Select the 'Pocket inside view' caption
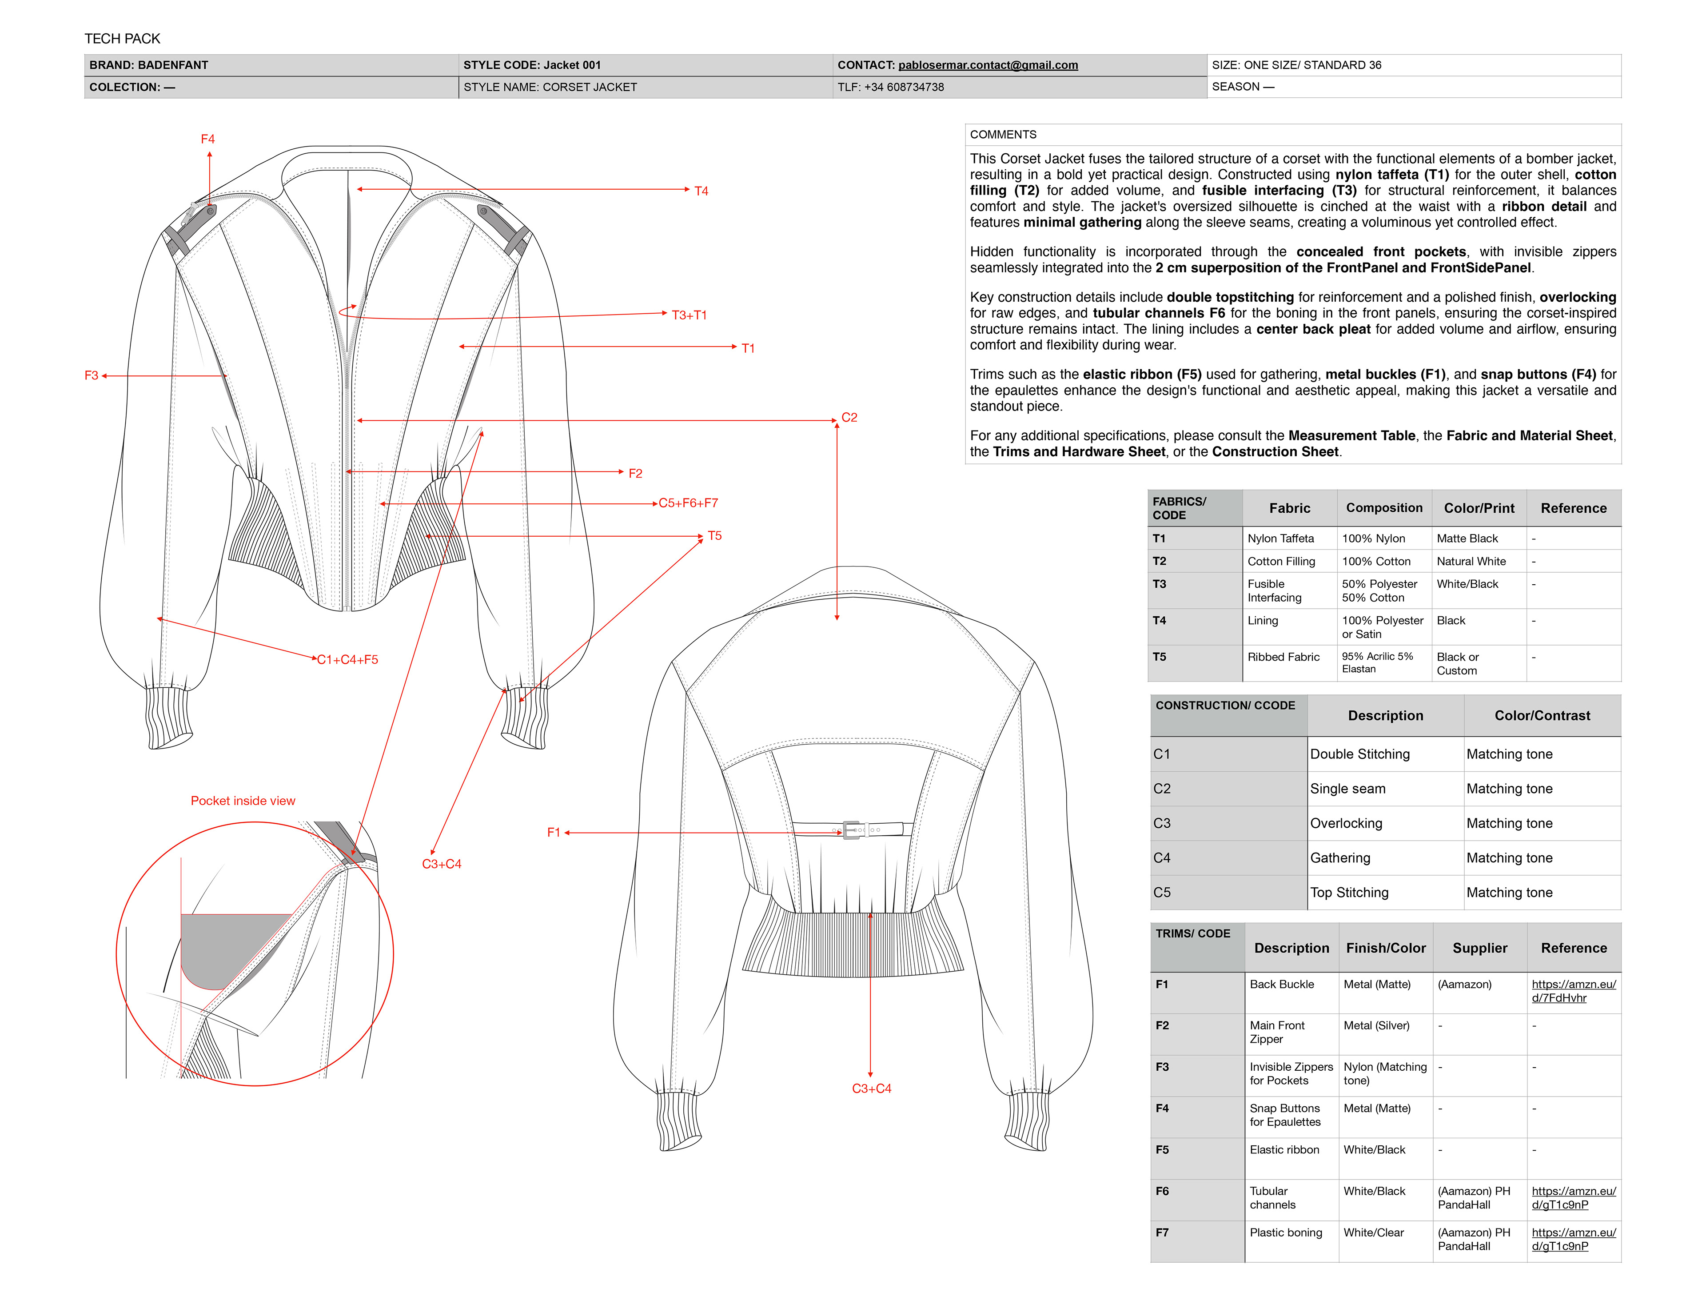The image size is (1706, 1292). [x=243, y=801]
